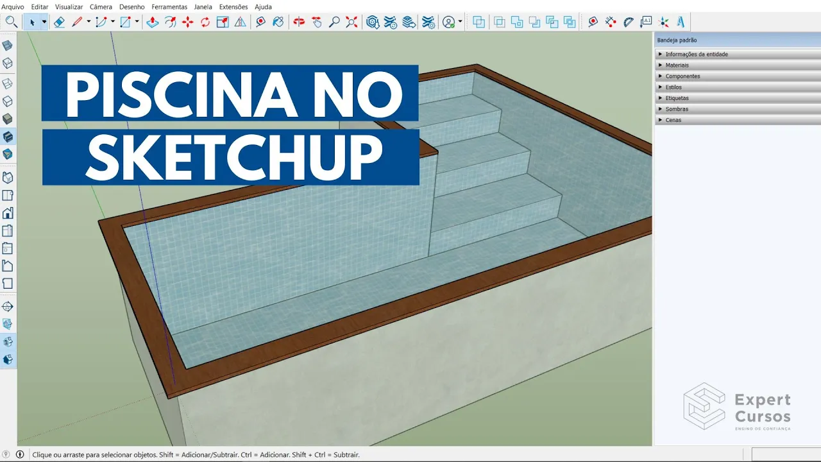Open the Select tool dropdown arrow
This screenshot has height=462, width=821.
coord(44,22)
